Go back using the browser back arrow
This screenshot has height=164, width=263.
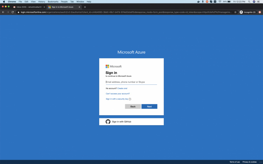coord(3,12)
